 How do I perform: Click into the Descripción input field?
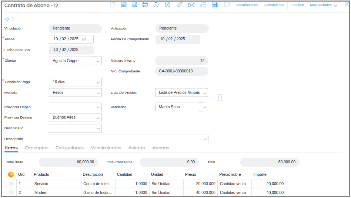(x=126, y=139)
